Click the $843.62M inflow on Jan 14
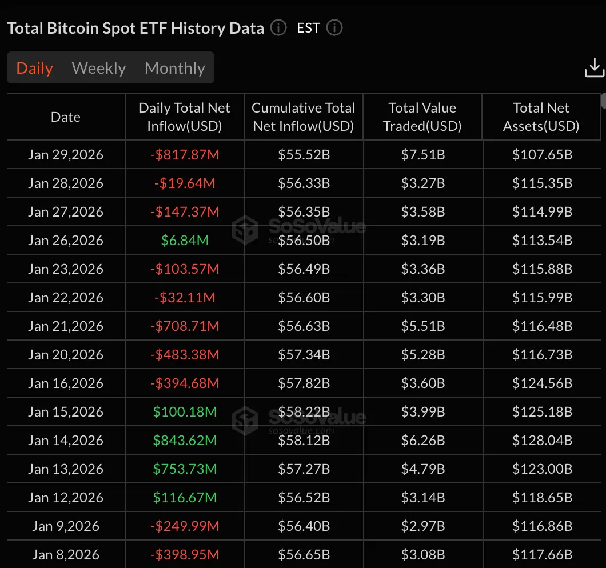The image size is (606, 568). click(185, 441)
